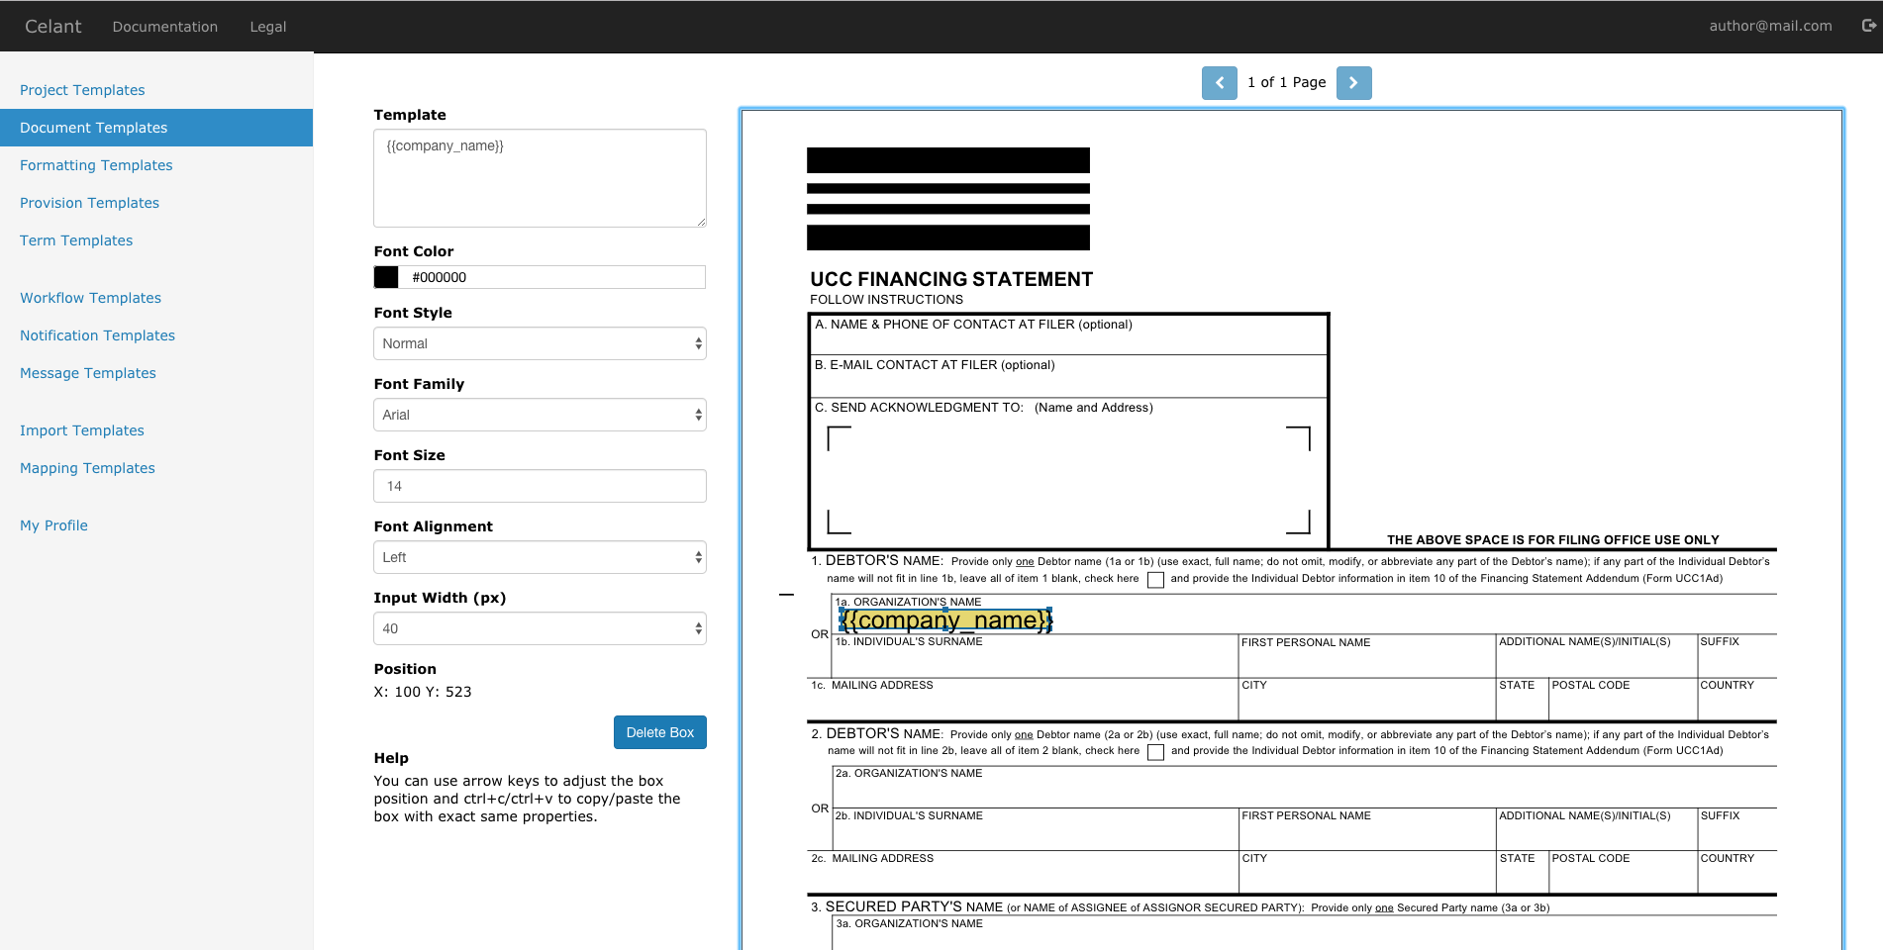Open the Font Family dropdown
This screenshot has height=950, width=1883.
[540, 415]
